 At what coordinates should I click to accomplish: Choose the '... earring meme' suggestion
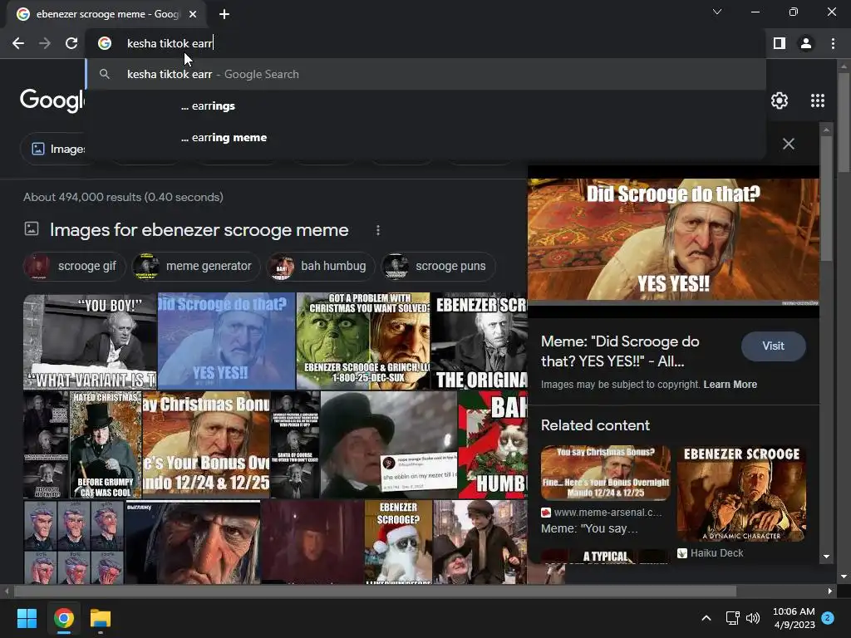pyautogui.click(x=426, y=137)
